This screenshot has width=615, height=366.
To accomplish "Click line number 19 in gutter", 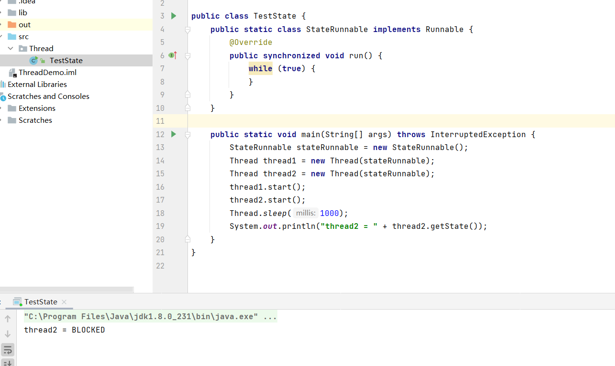I will coord(160,226).
